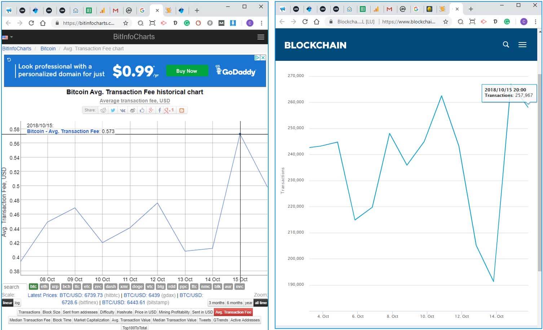543x330 pixels.
Task: Click BitInfoCharts header title
Action: (x=134, y=37)
